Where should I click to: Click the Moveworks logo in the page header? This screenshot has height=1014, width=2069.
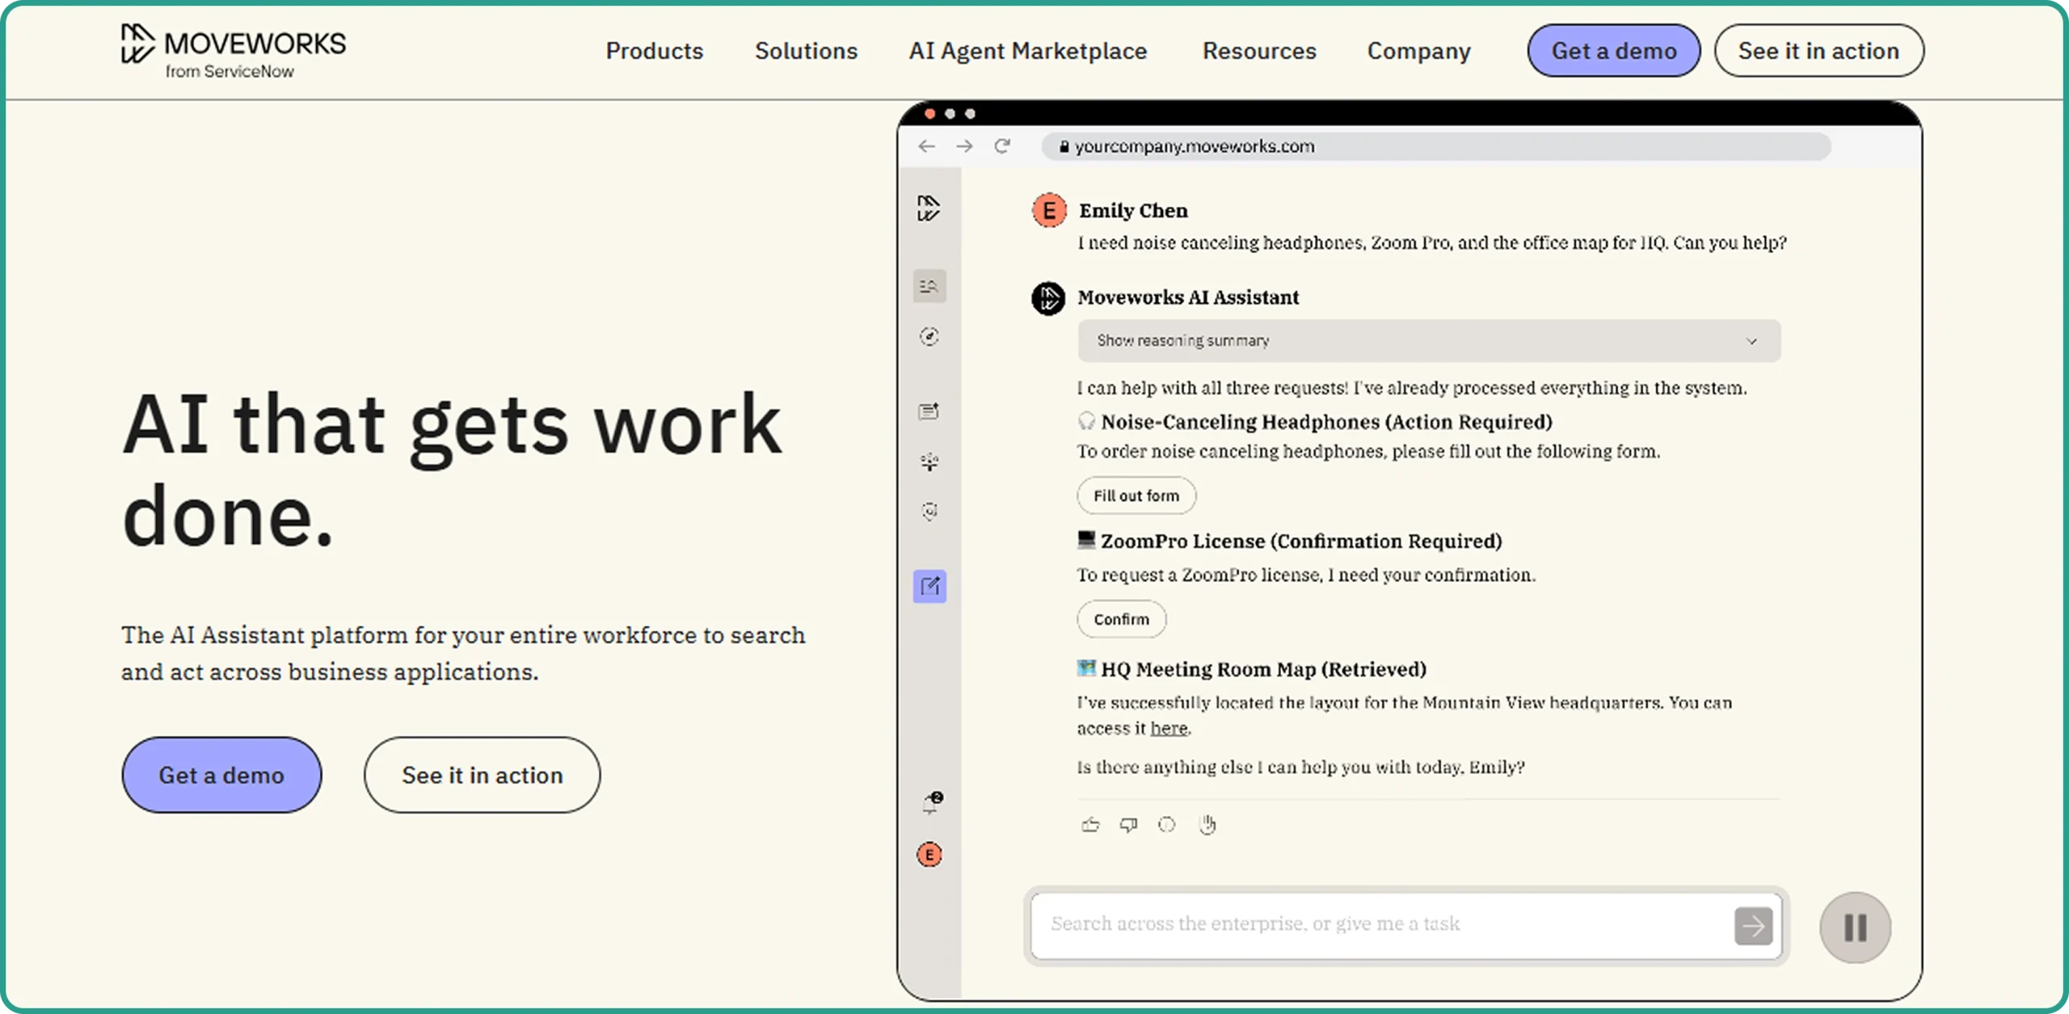pos(233,51)
